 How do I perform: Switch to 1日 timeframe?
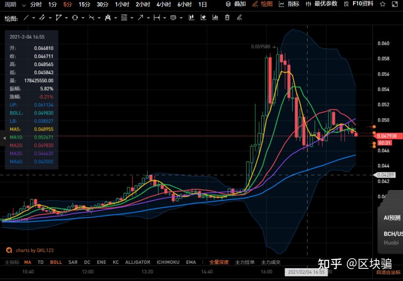(203, 4)
